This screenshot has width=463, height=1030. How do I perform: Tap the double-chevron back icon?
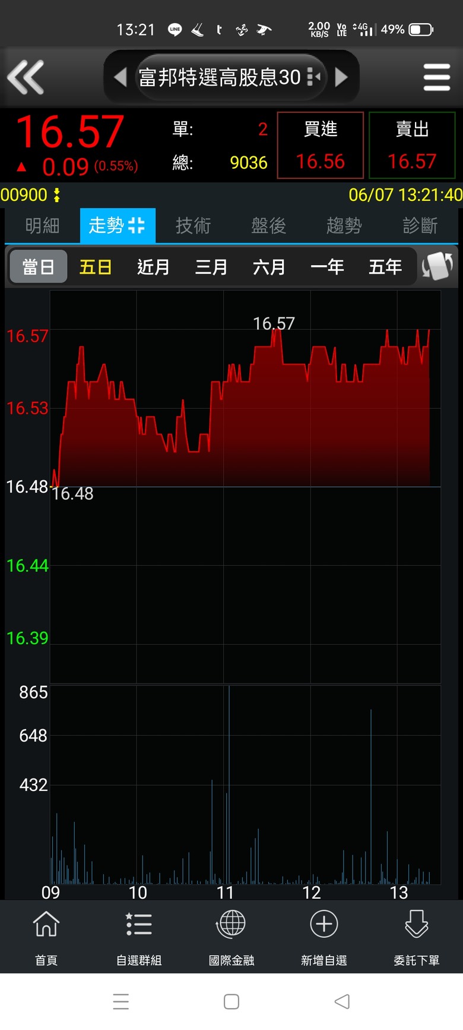point(26,77)
